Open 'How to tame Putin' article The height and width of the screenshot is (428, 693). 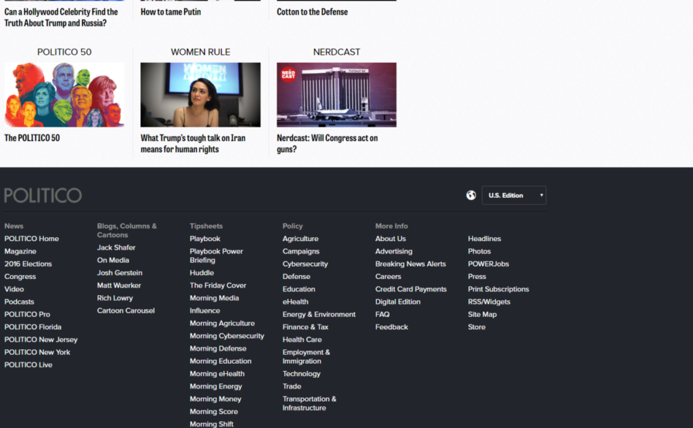pos(171,12)
